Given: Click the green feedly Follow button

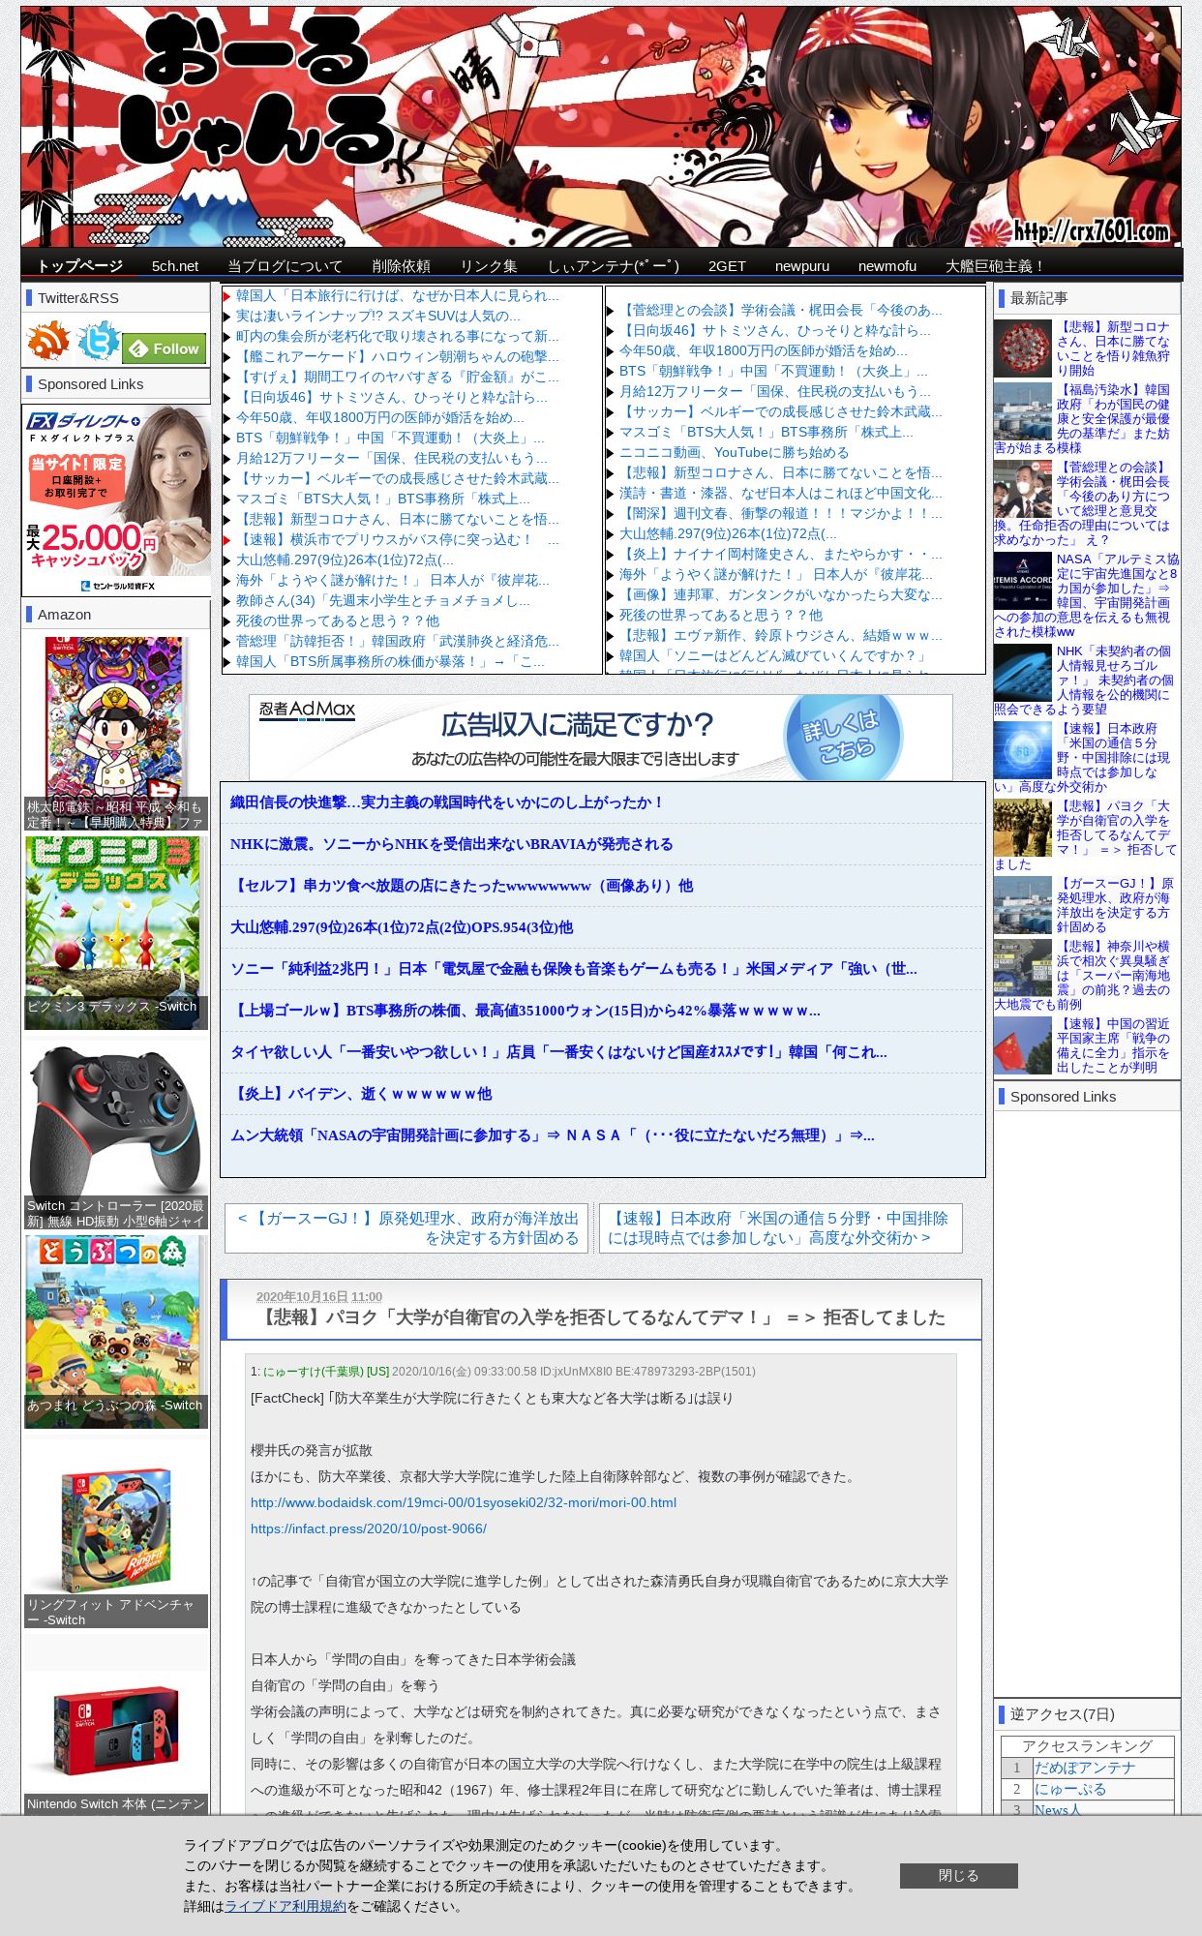Looking at the screenshot, I should click(x=165, y=348).
